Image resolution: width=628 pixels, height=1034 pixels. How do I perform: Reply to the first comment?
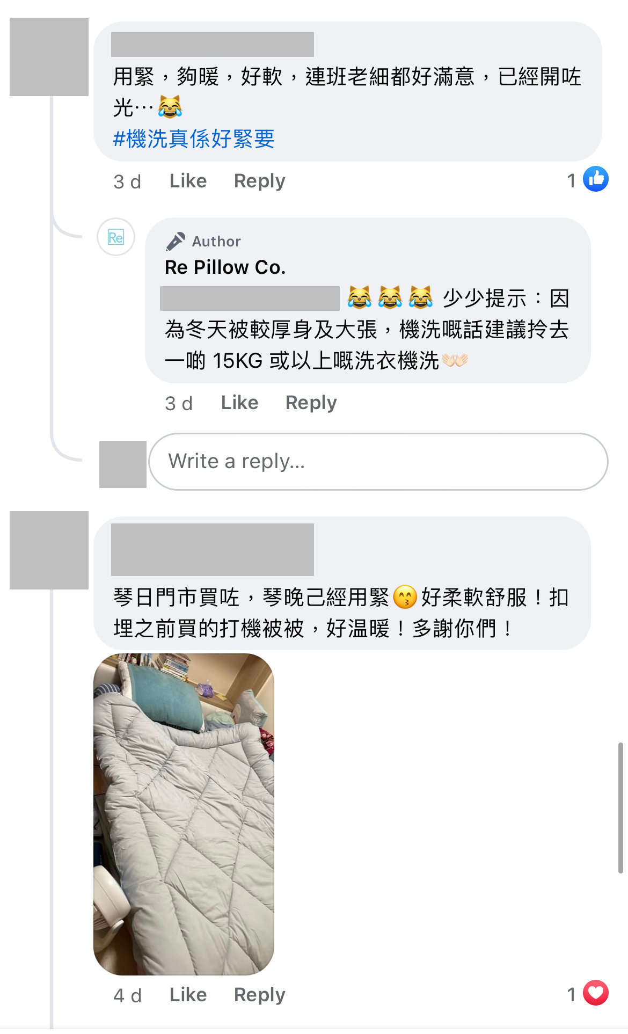click(x=260, y=181)
